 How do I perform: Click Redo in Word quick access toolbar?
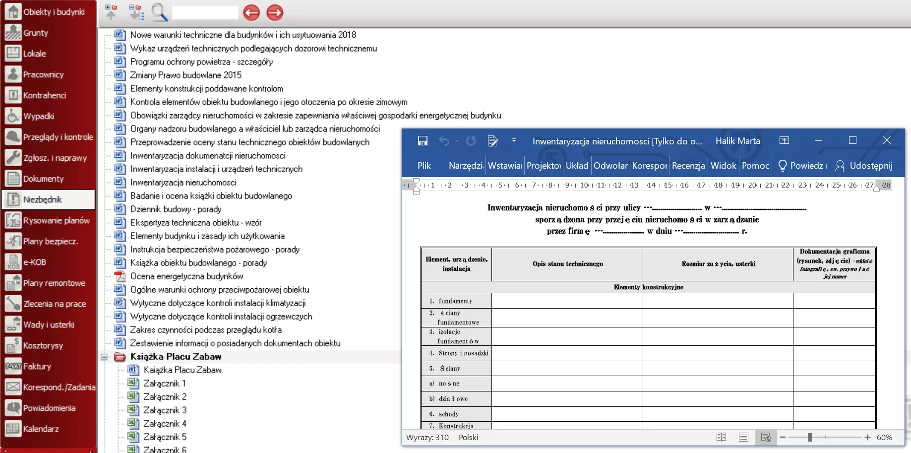point(471,141)
